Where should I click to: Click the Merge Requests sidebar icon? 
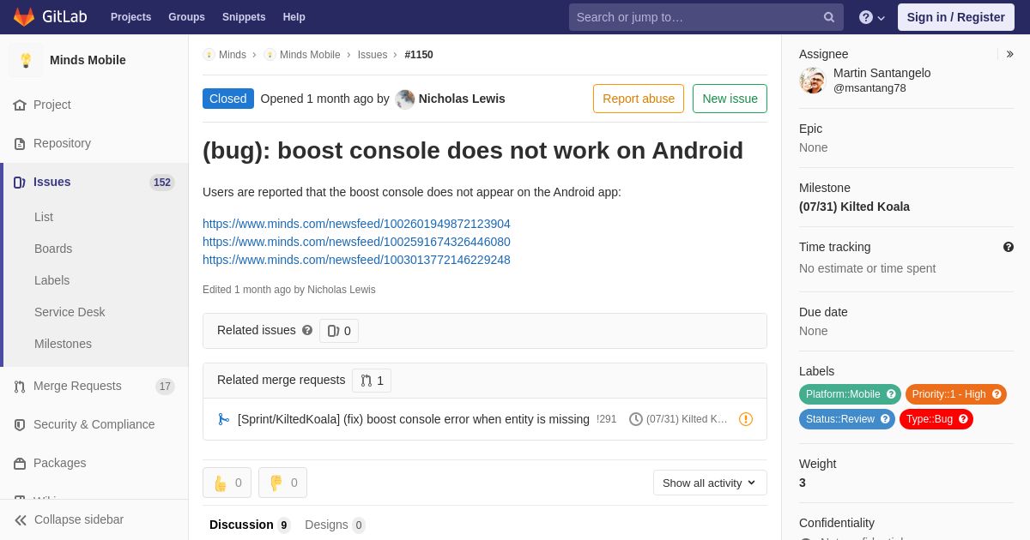20,387
